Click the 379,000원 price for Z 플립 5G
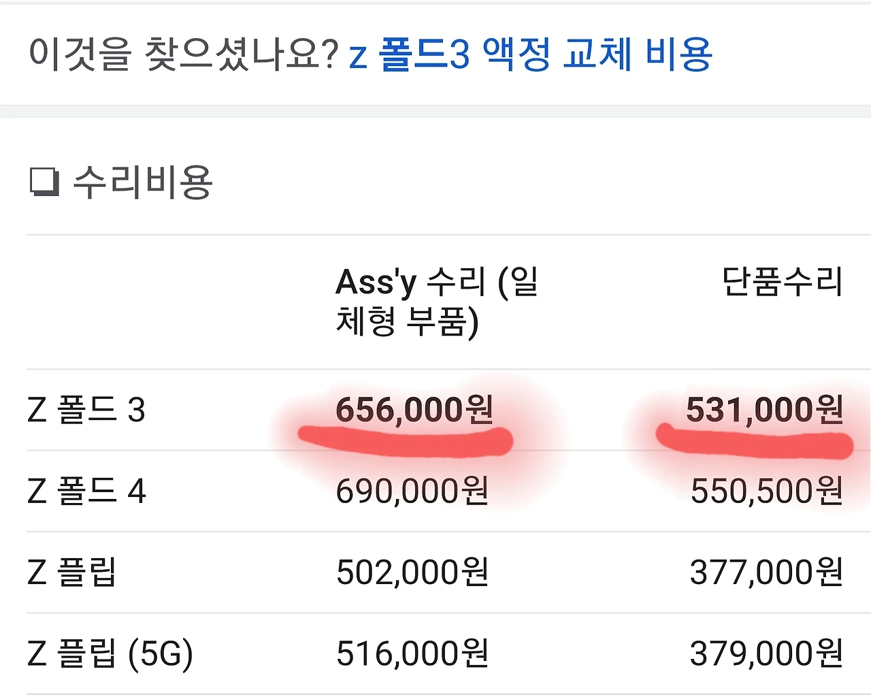The width and height of the screenshot is (871, 695). click(x=767, y=653)
